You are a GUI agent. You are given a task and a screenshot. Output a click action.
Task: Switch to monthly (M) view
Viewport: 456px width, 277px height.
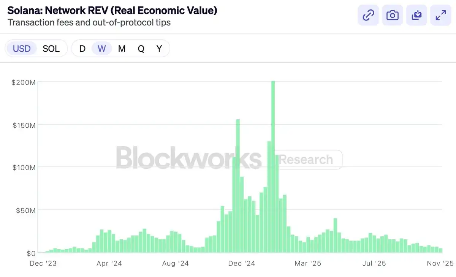point(122,49)
